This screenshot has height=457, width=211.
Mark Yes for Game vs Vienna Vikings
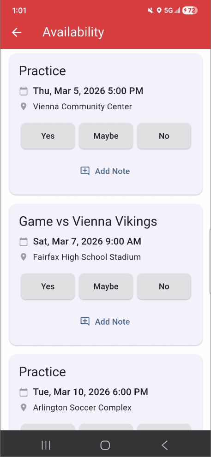pyautogui.click(x=48, y=286)
